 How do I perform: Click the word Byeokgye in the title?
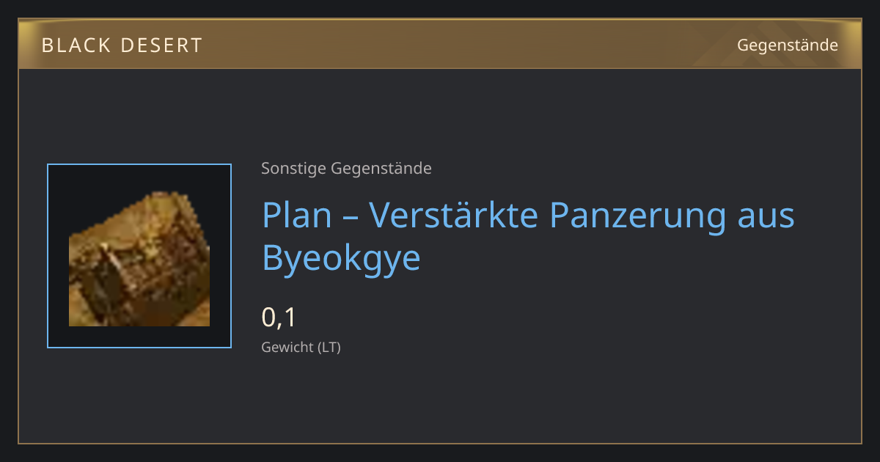click(341, 258)
